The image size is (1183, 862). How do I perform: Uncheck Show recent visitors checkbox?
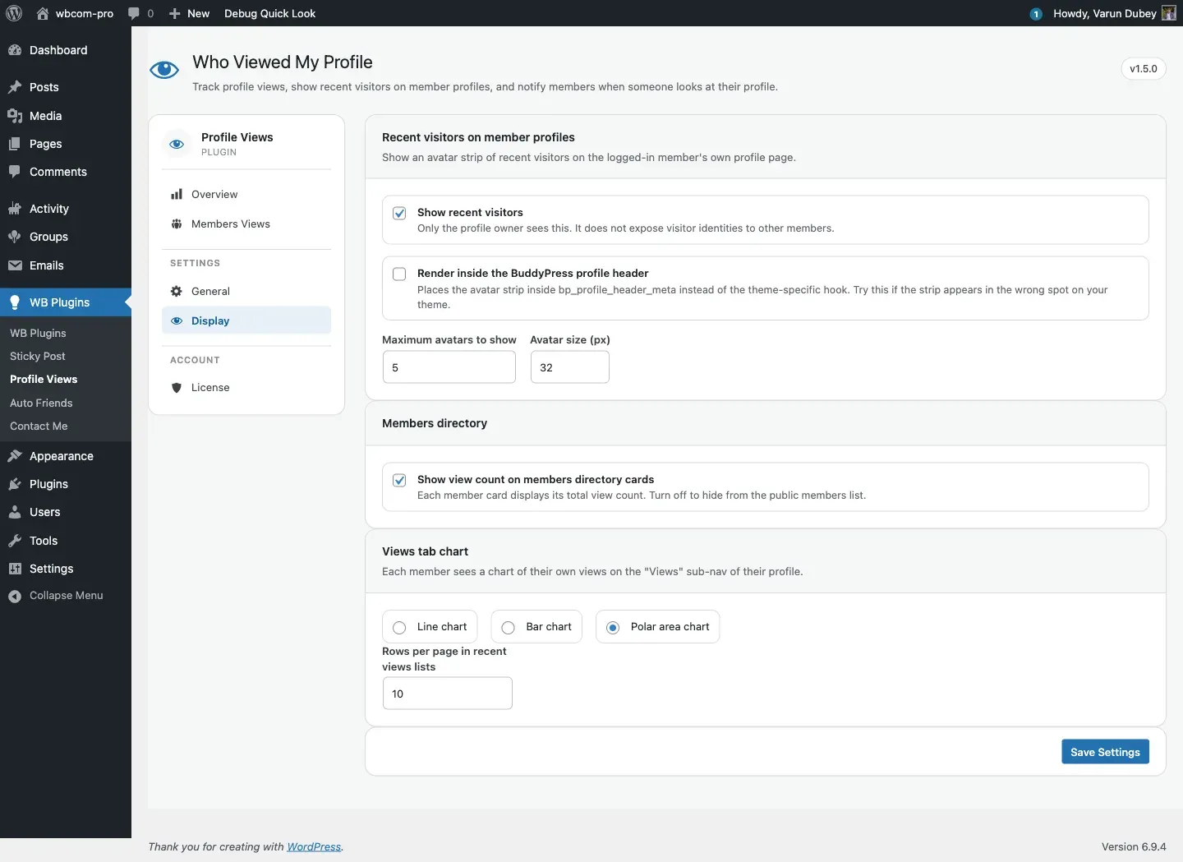click(399, 213)
